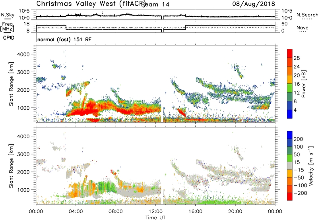Click the red diagonal echo streak near 14:30
The width and height of the screenshot is (318, 220).
point(182,112)
